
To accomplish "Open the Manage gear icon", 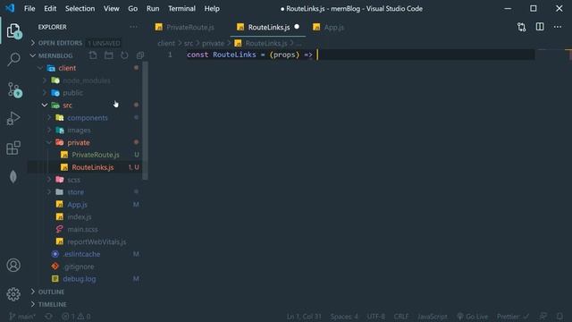I will click(13, 294).
